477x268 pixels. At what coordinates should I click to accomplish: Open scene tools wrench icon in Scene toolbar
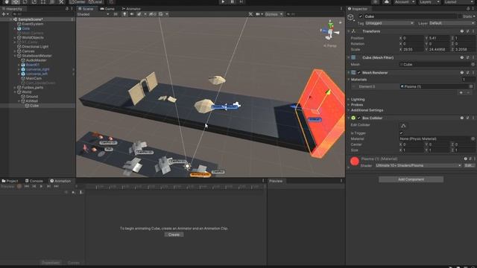[x=250, y=14]
